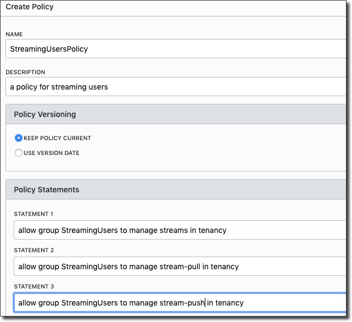This screenshot has height=322, width=352.
Task: Select the Use Version Date radio button
Action: click(x=19, y=153)
